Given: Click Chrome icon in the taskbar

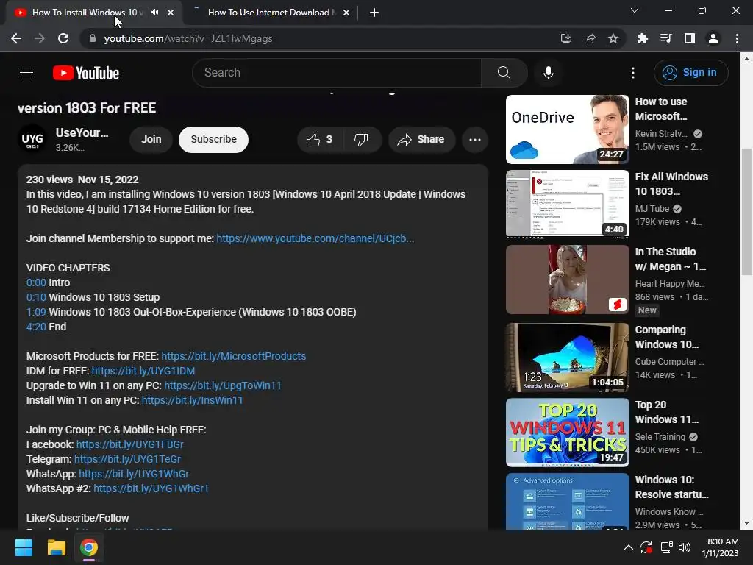Looking at the screenshot, I should click(89, 547).
